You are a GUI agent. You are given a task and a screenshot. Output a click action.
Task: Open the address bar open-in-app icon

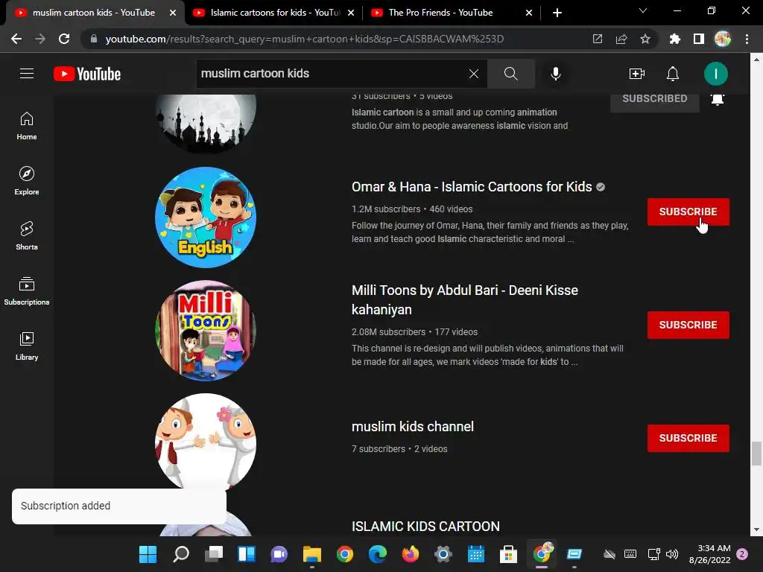(x=597, y=39)
